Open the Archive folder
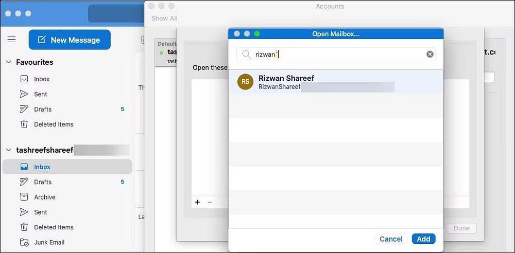Image resolution: width=515 pixels, height=253 pixels. point(44,197)
